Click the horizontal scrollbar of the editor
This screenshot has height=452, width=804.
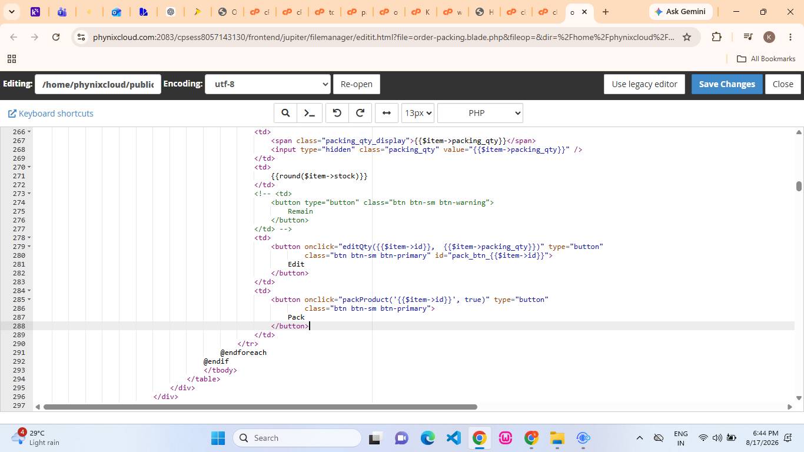click(x=260, y=407)
